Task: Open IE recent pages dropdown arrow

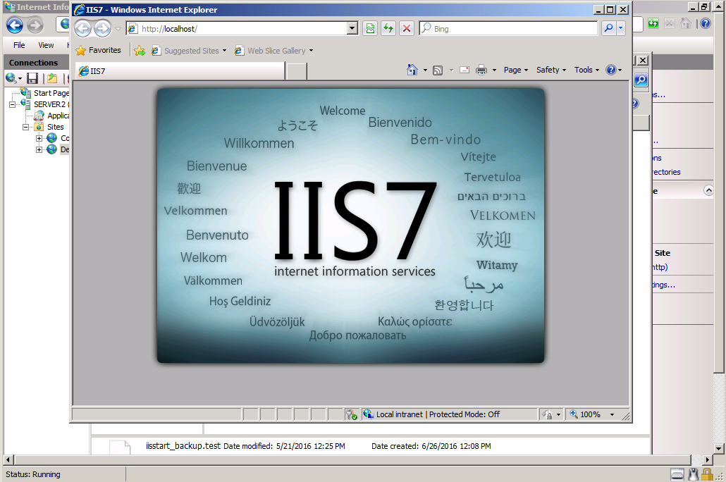Action: point(118,29)
